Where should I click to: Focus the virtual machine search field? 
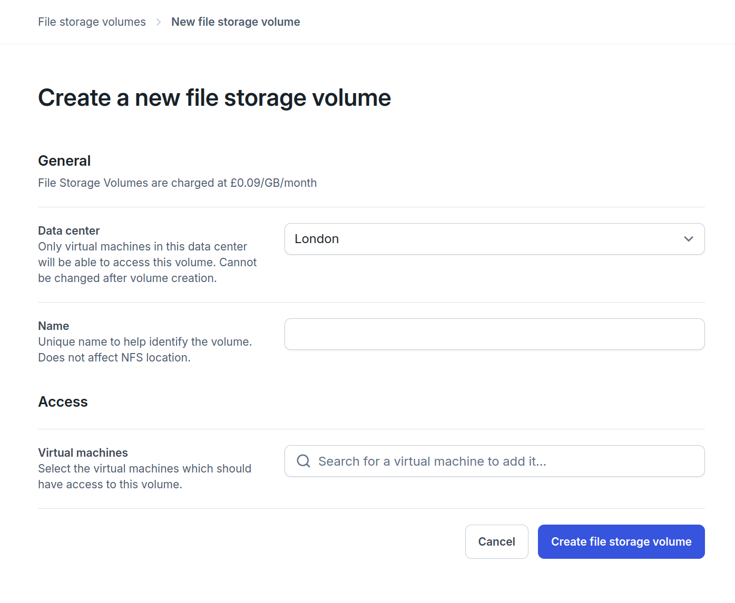[x=494, y=461]
